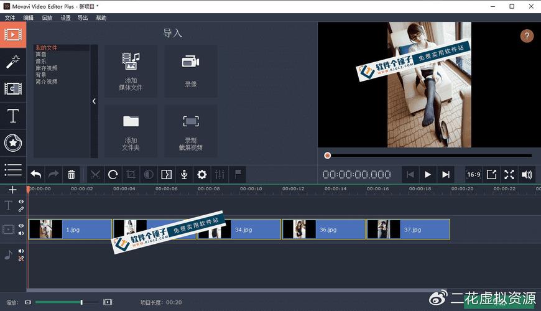Open the 文件 menu
541x311 pixels.
pyautogui.click(x=10, y=18)
